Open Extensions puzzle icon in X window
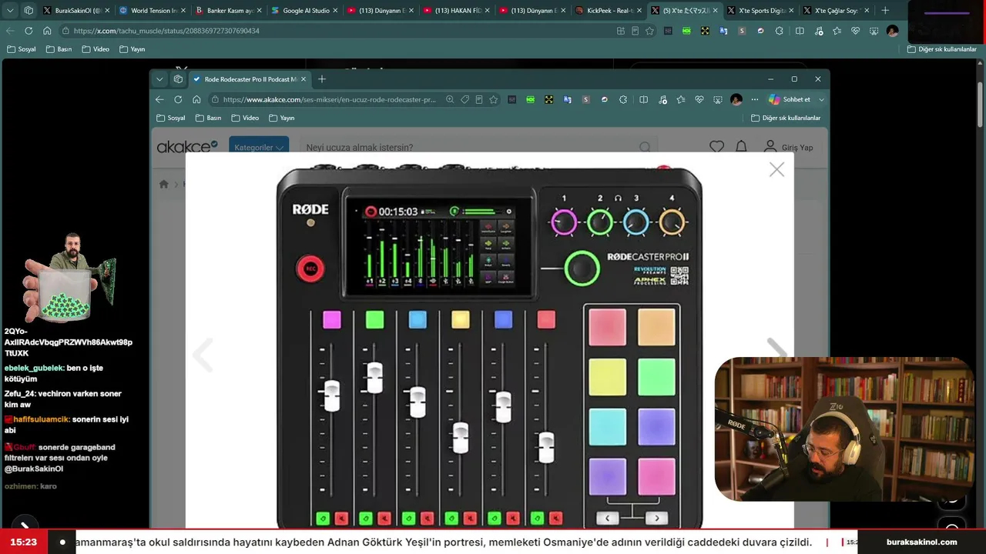 point(779,31)
